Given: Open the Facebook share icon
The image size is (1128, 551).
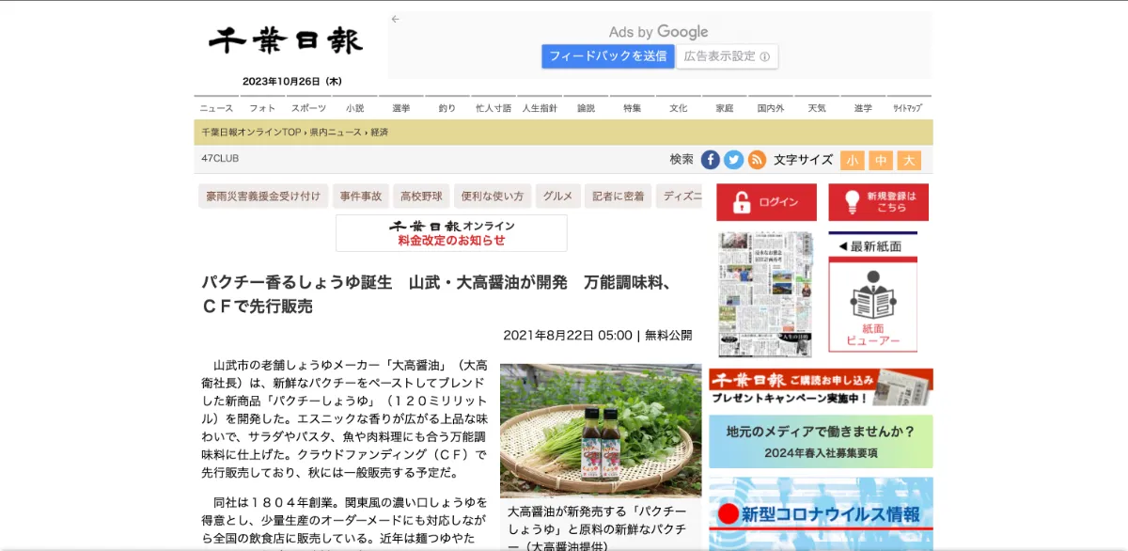Looking at the screenshot, I should tap(711, 160).
